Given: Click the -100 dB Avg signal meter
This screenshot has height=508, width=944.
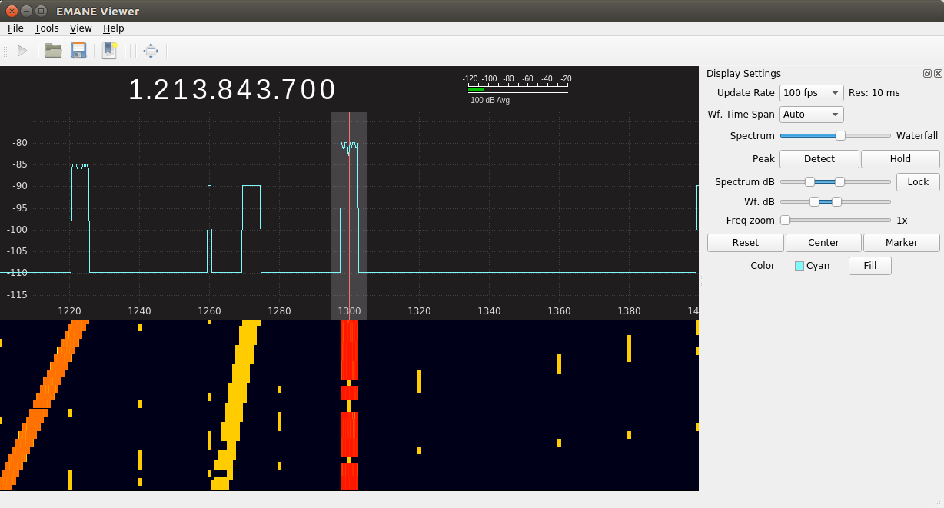Looking at the screenshot, I should pyautogui.click(x=518, y=89).
